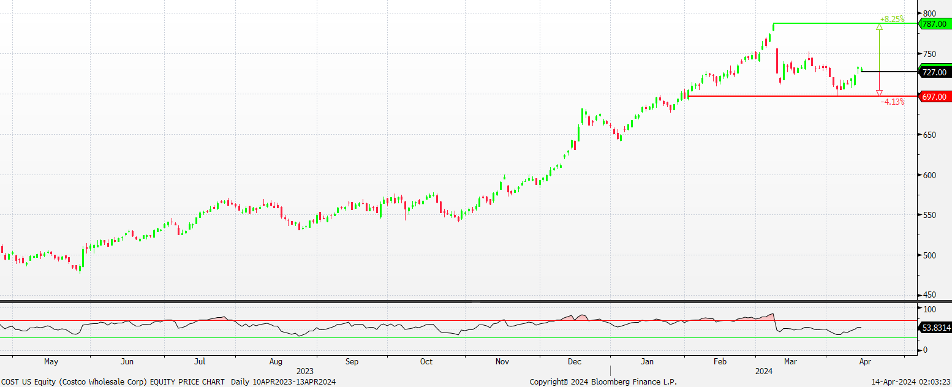The image size is (952, 387).
Task: Click the Oct month label
Action: point(426,361)
